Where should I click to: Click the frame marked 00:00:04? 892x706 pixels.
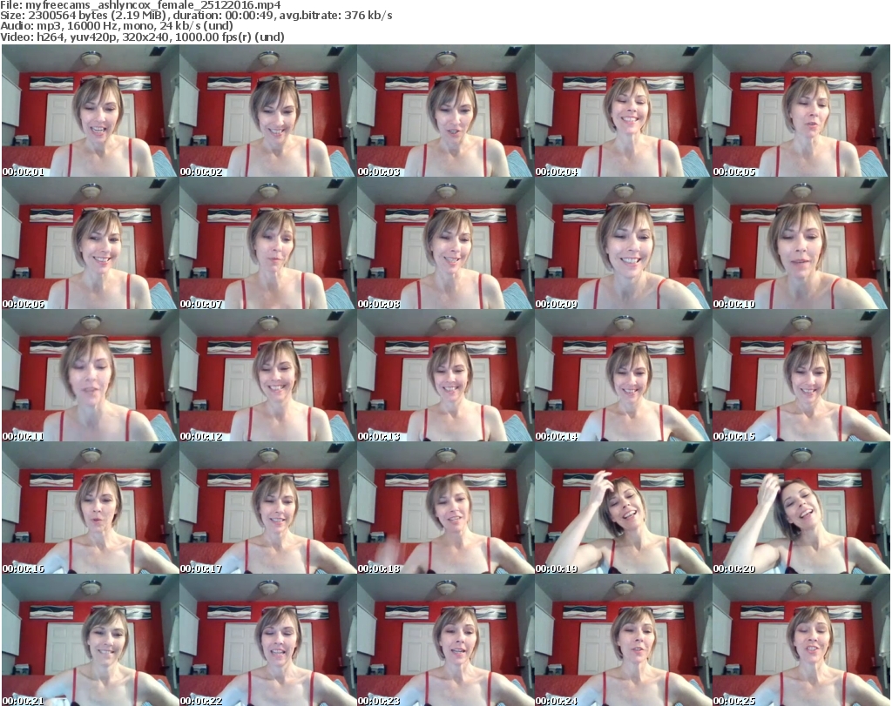click(623, 111)
